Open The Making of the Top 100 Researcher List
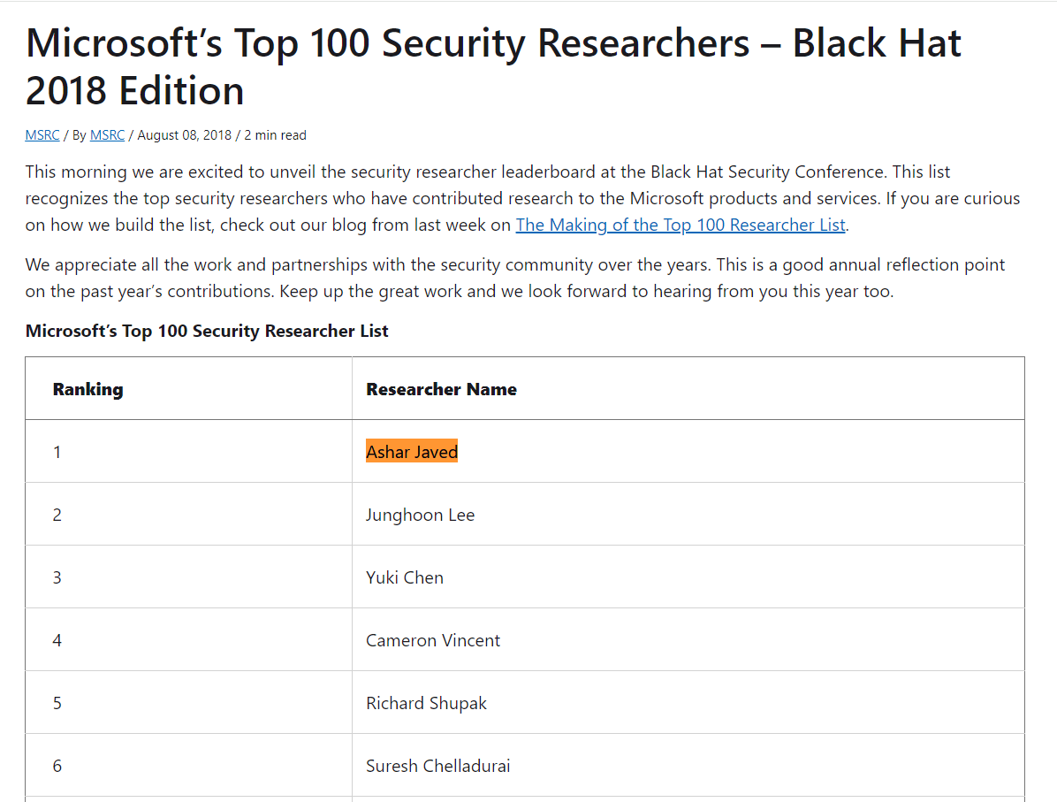The height and width of the screenshot is (802, 1057). tap(681, 225)
